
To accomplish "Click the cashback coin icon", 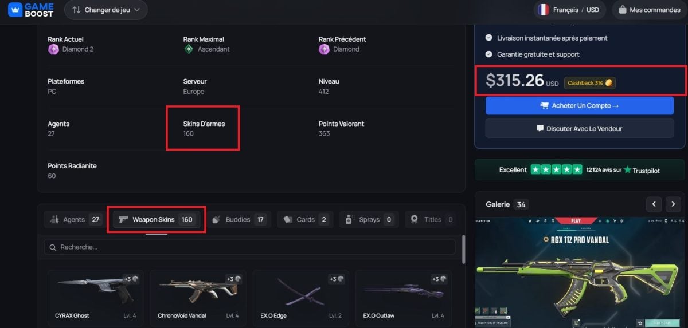I will (x=609, y=83).
